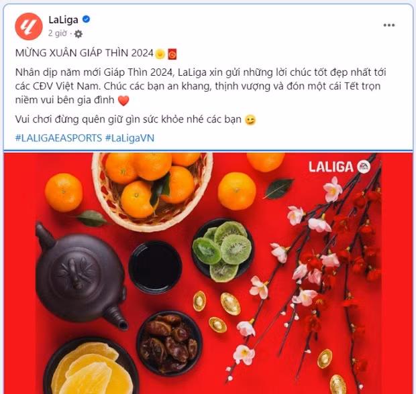Open the LaLiga profile picture avatar
Viewport: 416px width, 394px height.
tap(29, 26)
